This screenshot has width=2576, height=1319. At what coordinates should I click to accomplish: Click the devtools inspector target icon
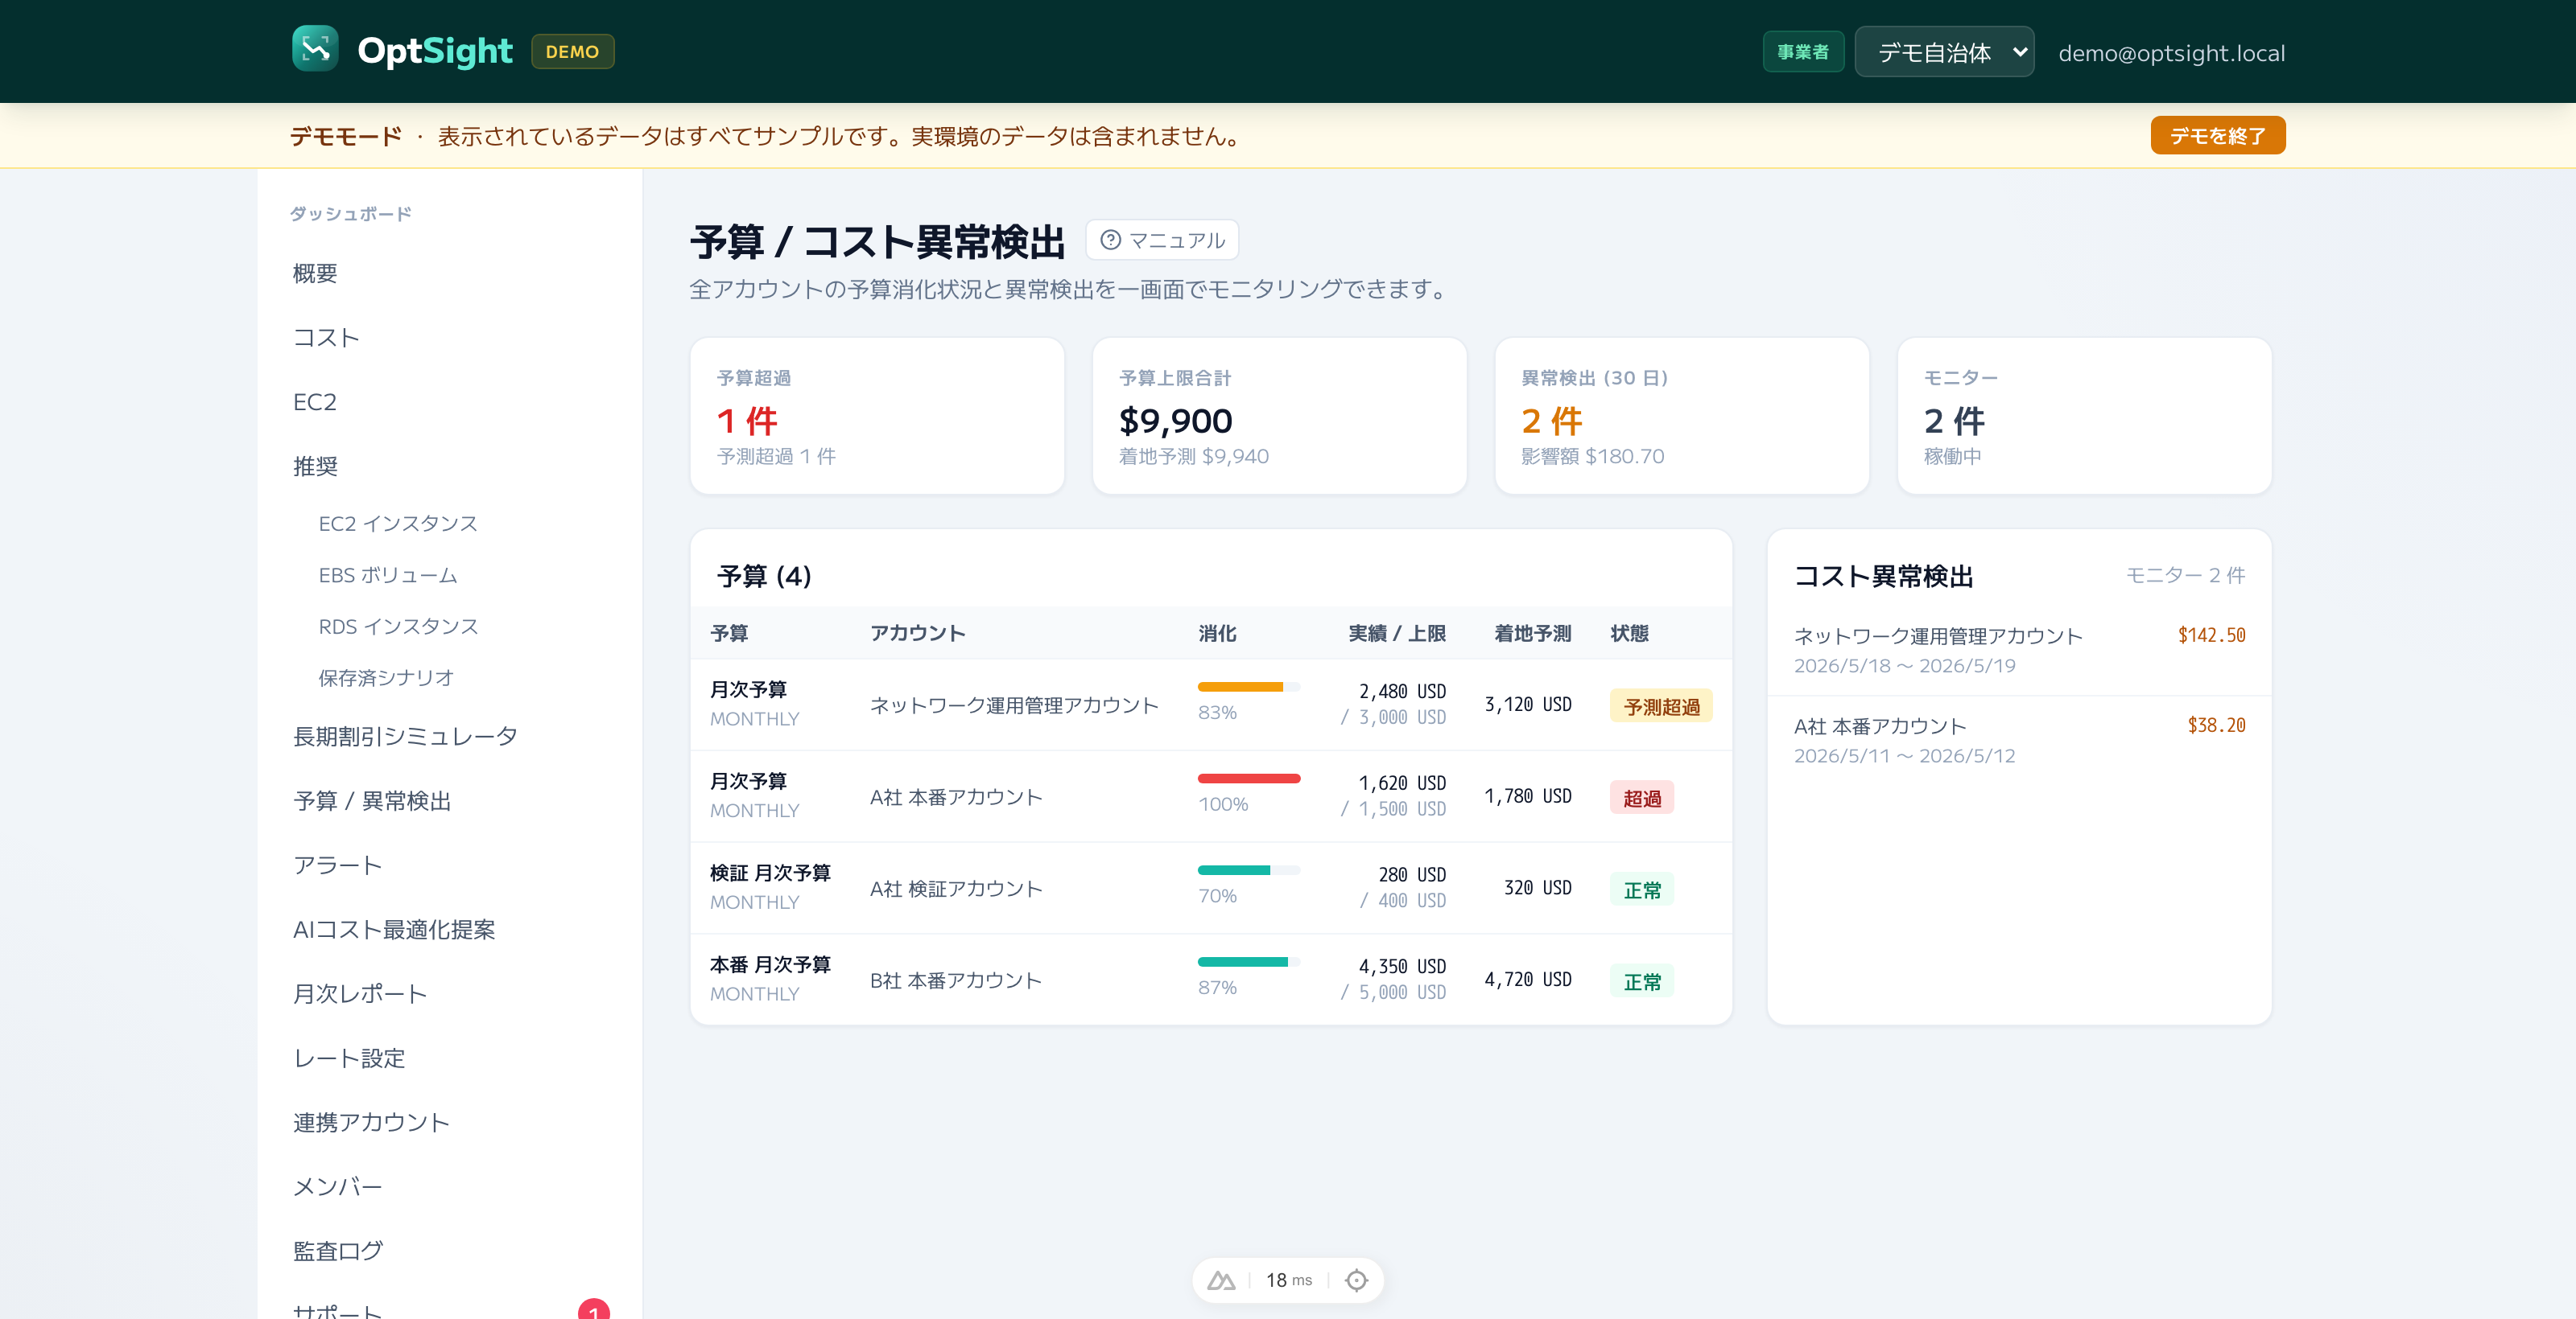tap(1356, 1280)
